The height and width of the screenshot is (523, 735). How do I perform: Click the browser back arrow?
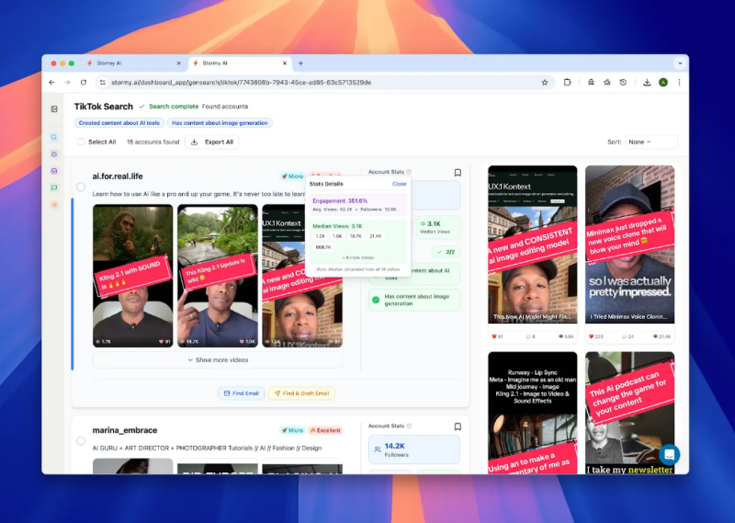(x=51, y=82)
